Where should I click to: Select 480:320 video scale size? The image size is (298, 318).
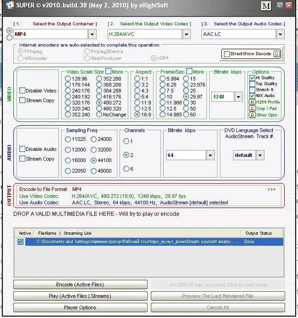pos(99,109)
